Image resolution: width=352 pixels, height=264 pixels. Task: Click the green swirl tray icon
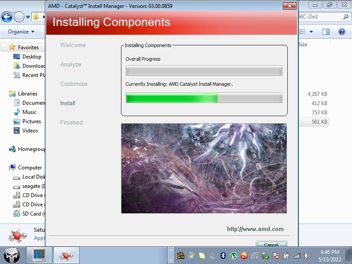[202, 256]
